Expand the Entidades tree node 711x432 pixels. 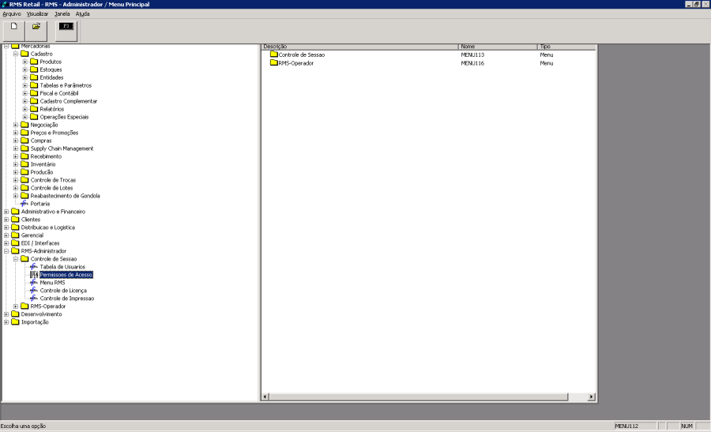(x=25, y=77)
